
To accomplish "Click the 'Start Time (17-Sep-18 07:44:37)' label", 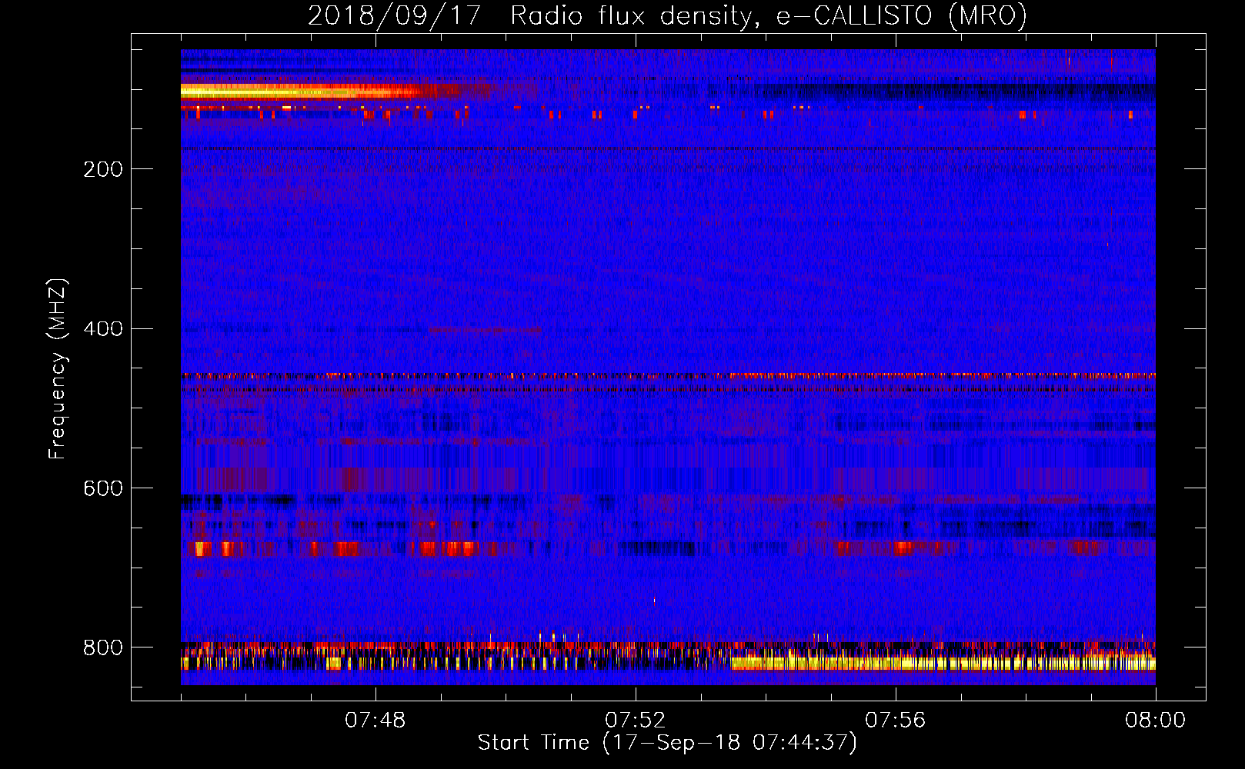I will (x=667, y=743).
